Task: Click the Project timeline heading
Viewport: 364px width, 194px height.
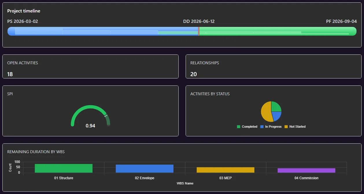Action: pyautogui.click(x=24, y=11)
